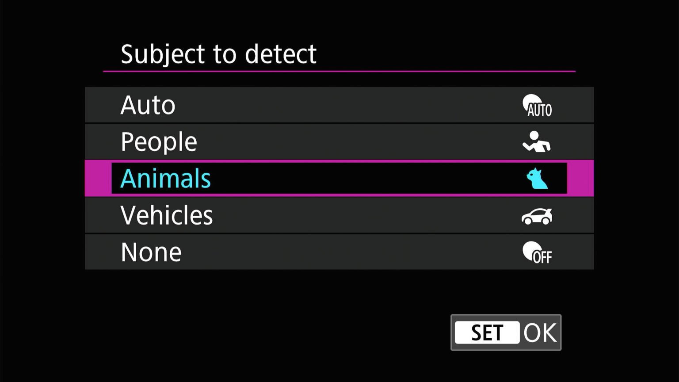Tap the squirrel icon on Animals row
The width and height of the screenshot is (679, 382).
(536, 178)
